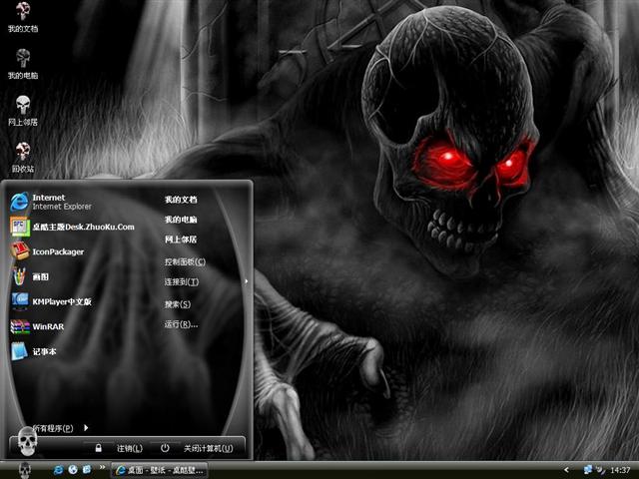
Task: Click Internet Explorer quick launch icon
Action: pyautogui.click(x=58, y=470)
